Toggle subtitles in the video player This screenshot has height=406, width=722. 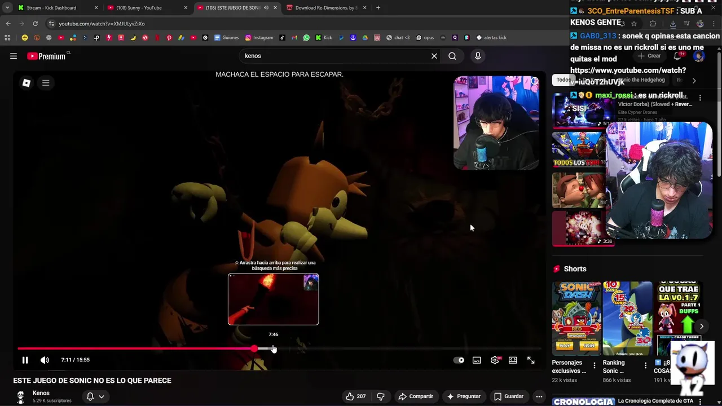pos(477,360)
